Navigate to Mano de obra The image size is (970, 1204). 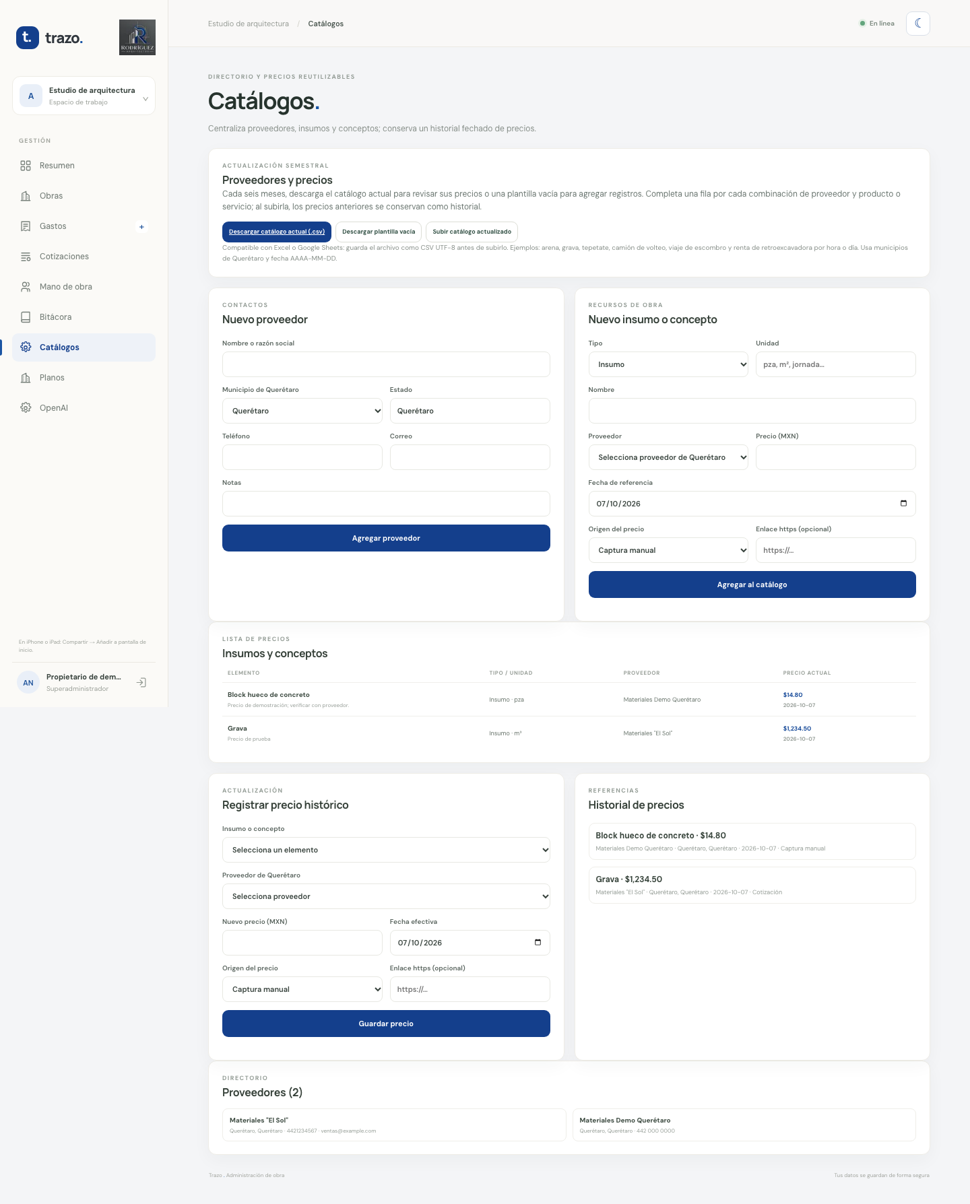point(84,287)
